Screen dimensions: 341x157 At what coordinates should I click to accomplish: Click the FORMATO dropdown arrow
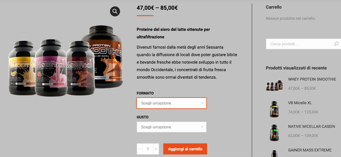(x=202, y=103)
